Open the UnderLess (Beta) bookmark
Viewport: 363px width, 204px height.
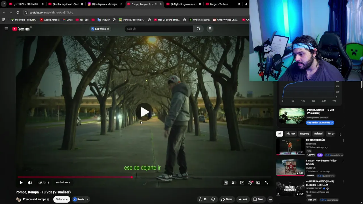coord(199,20)
